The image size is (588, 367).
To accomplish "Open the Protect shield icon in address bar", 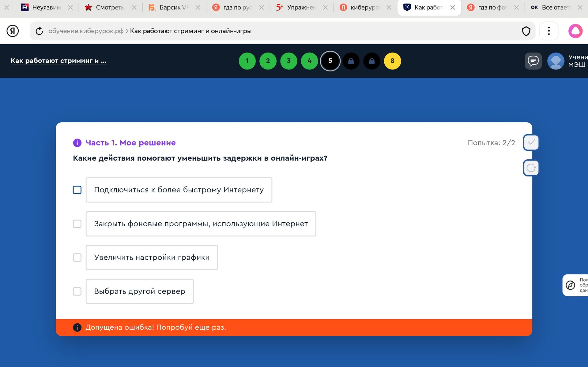I will 526,31.
